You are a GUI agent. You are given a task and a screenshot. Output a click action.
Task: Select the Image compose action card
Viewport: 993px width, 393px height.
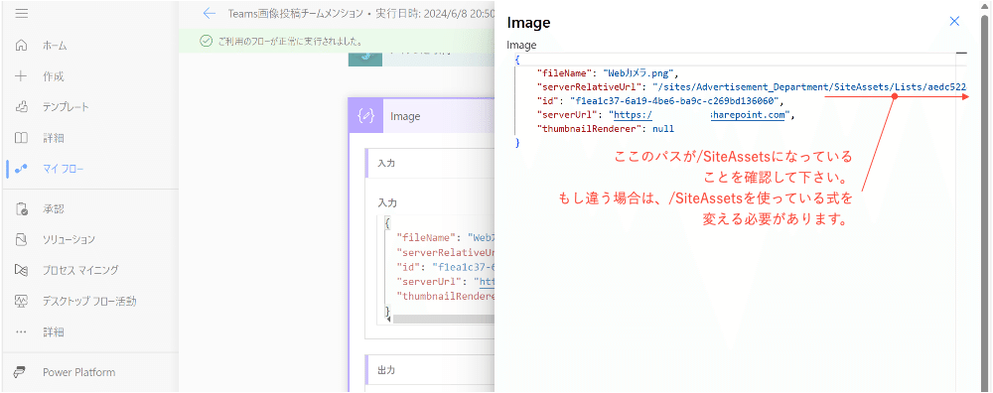click(421, 116)
